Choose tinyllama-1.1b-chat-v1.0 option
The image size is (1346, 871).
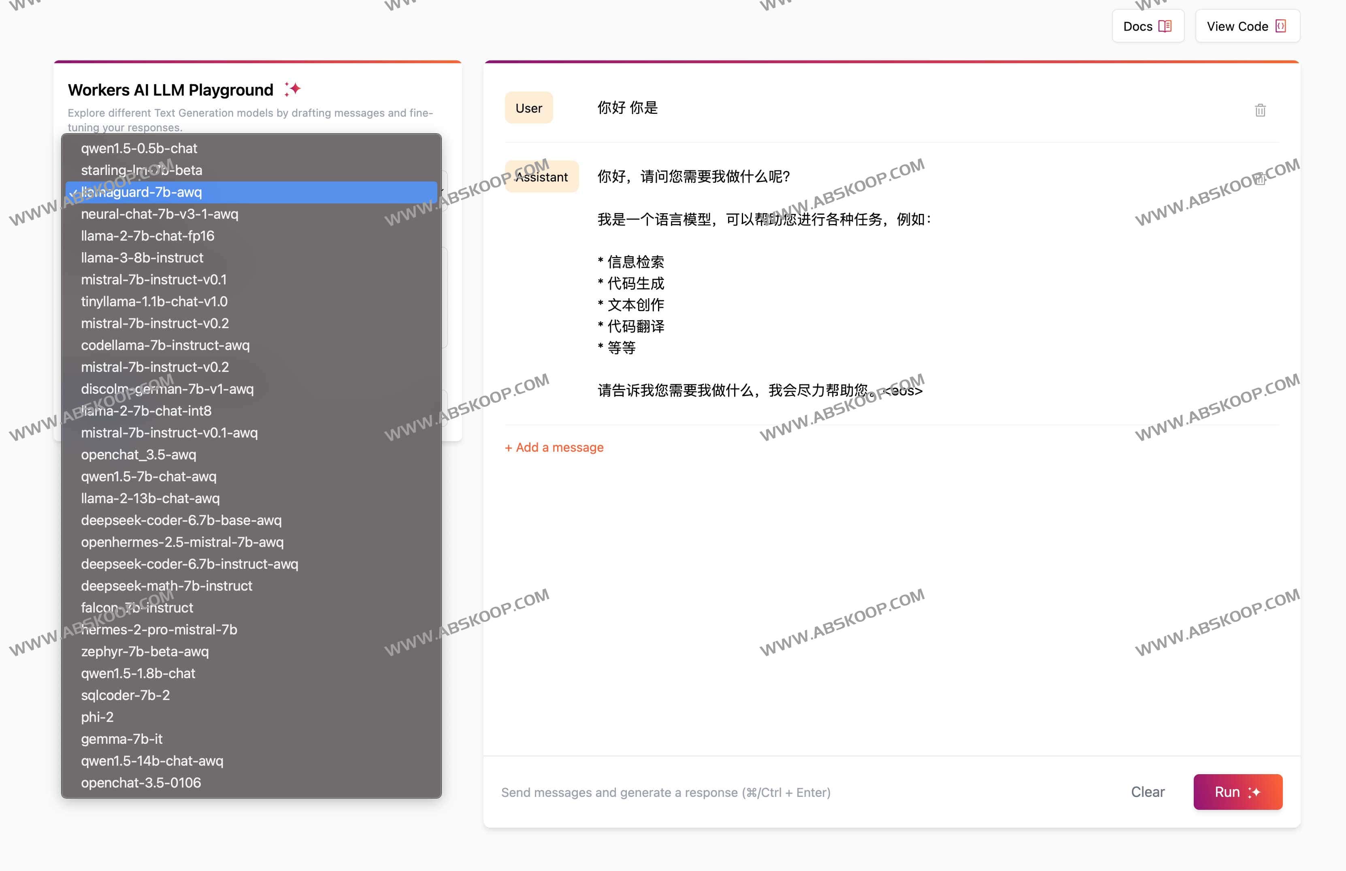(x=154, y=301)
